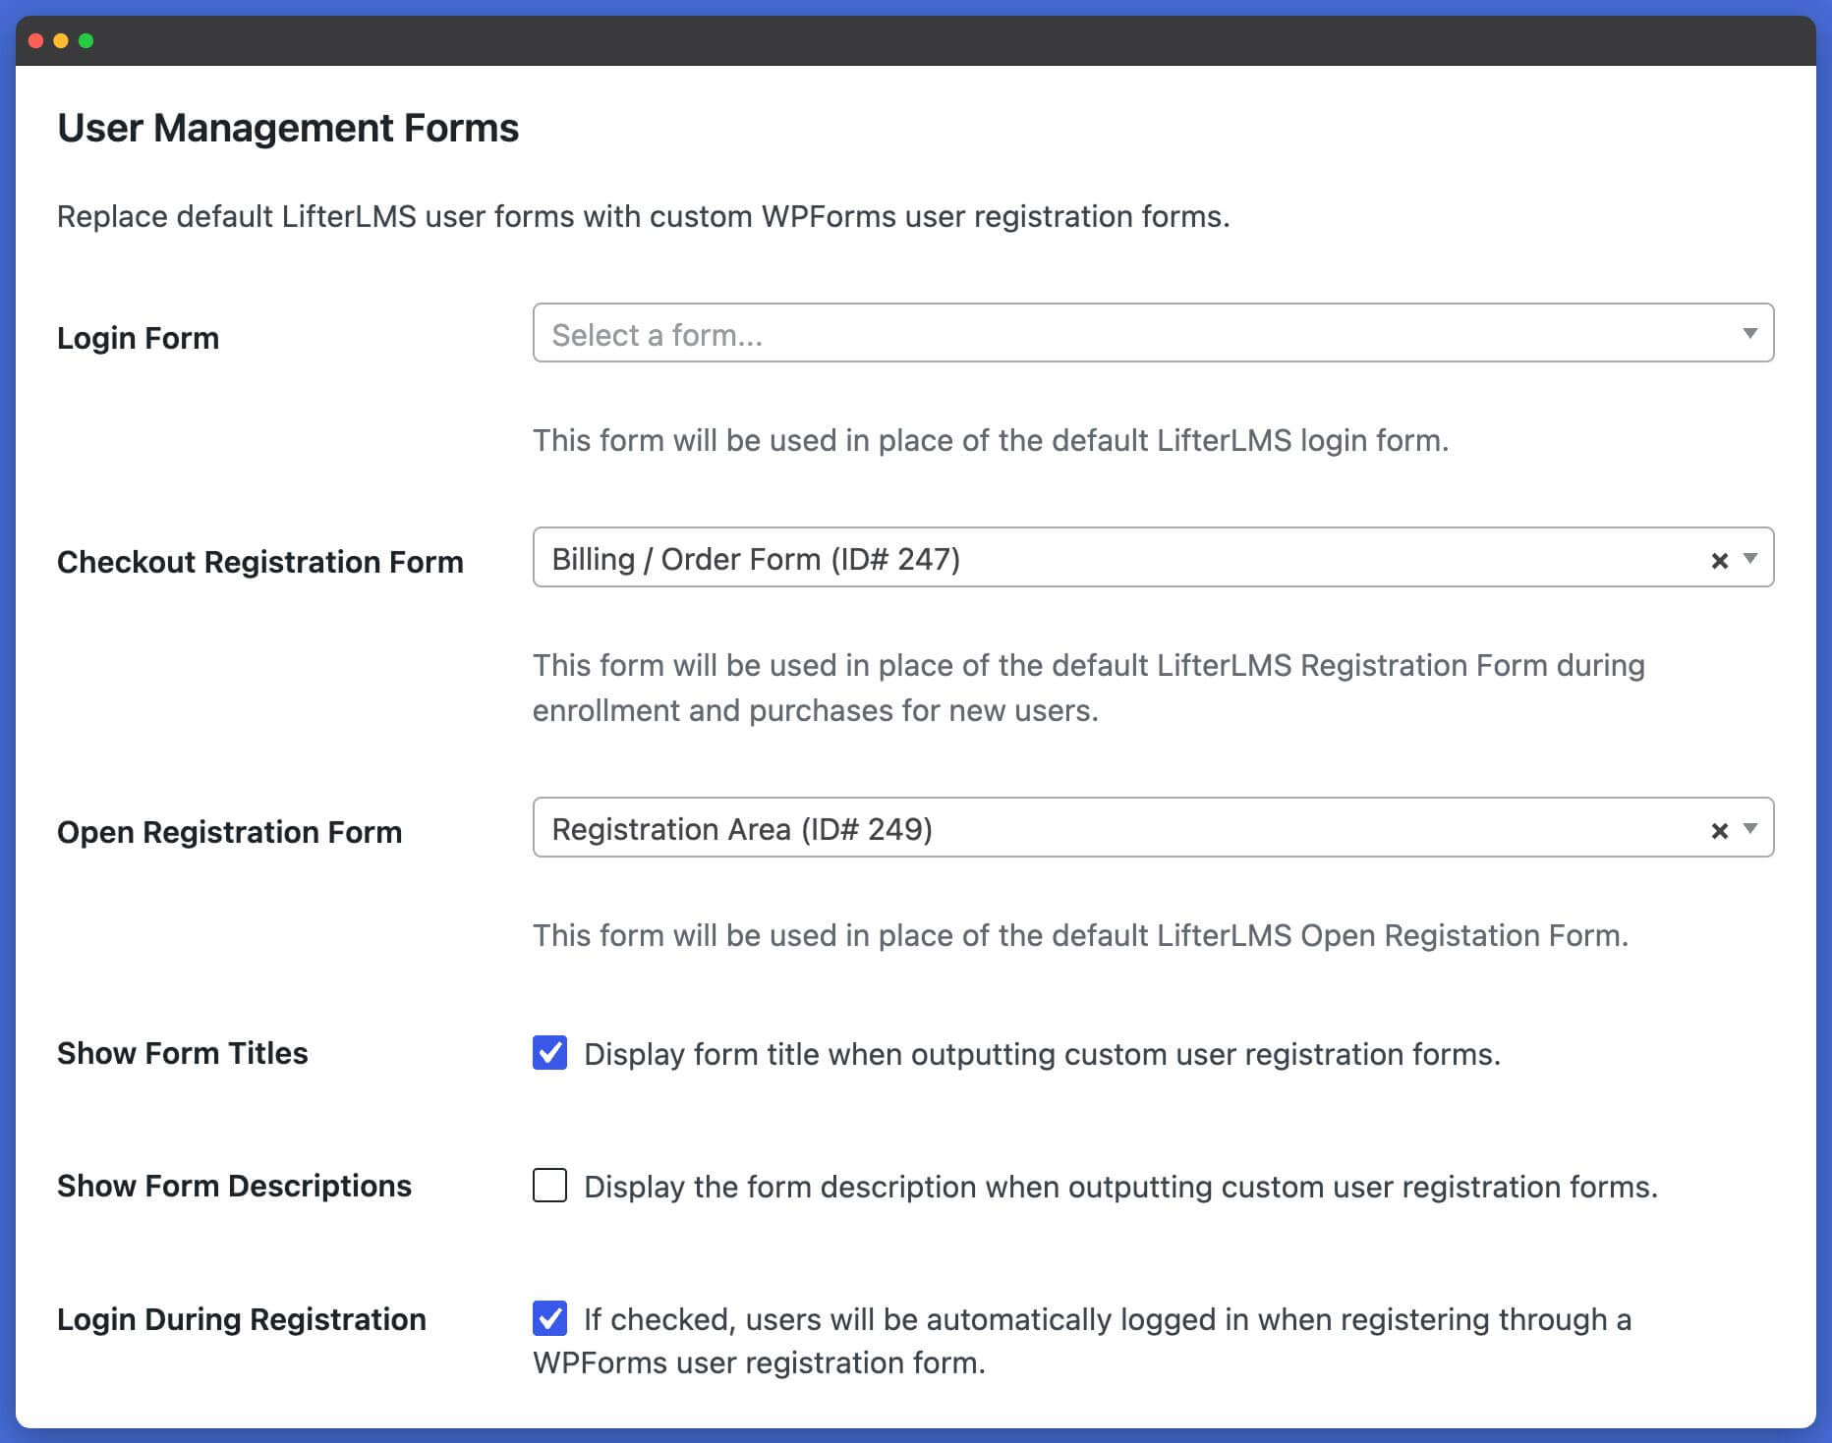Clear the Registration Area selection
Screen dimensions: 1832x1443
[x=1719, y=831]
